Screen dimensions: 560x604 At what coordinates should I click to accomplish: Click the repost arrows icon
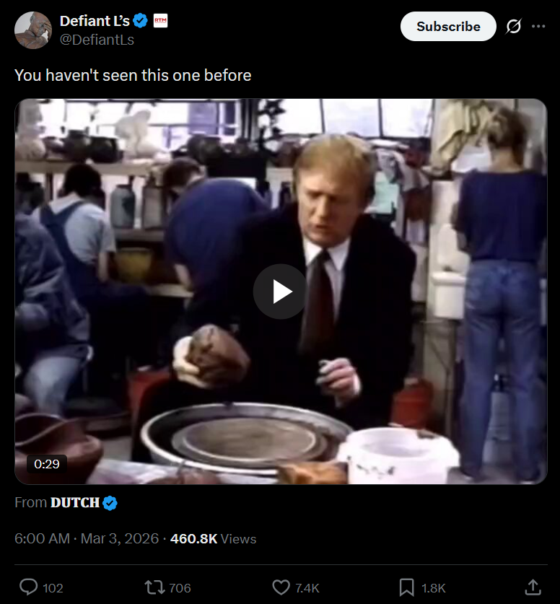click(x=154, y=587)
